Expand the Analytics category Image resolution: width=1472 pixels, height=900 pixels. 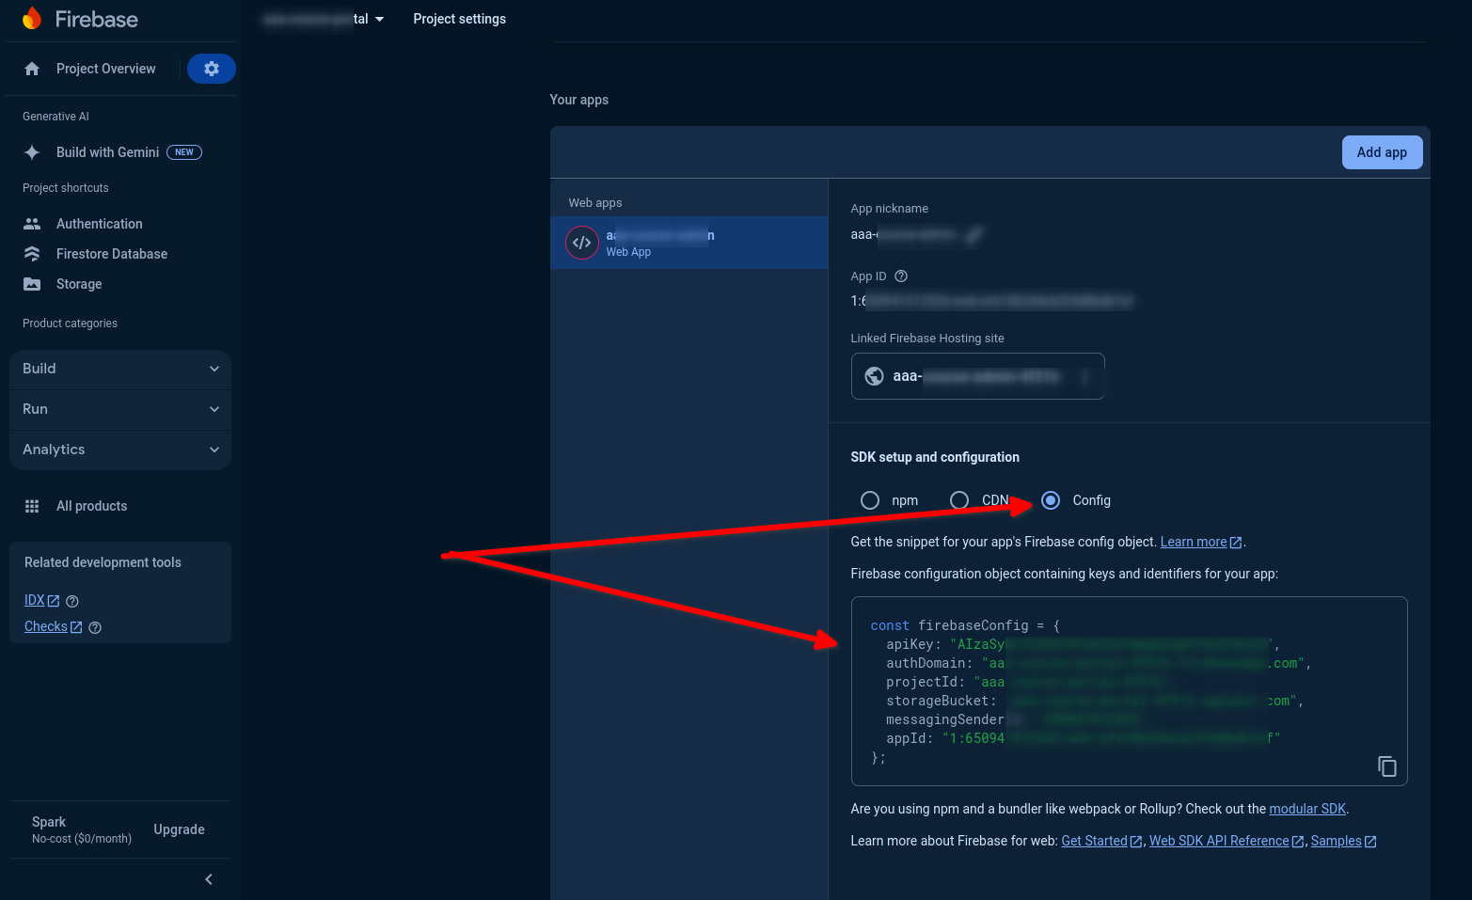click(120, 450)
